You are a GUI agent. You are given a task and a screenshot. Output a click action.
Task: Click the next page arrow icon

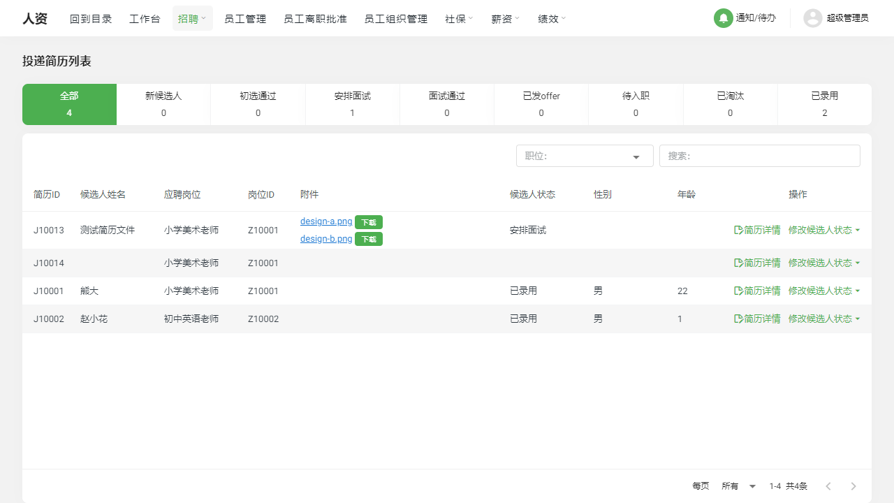(853, 486)
